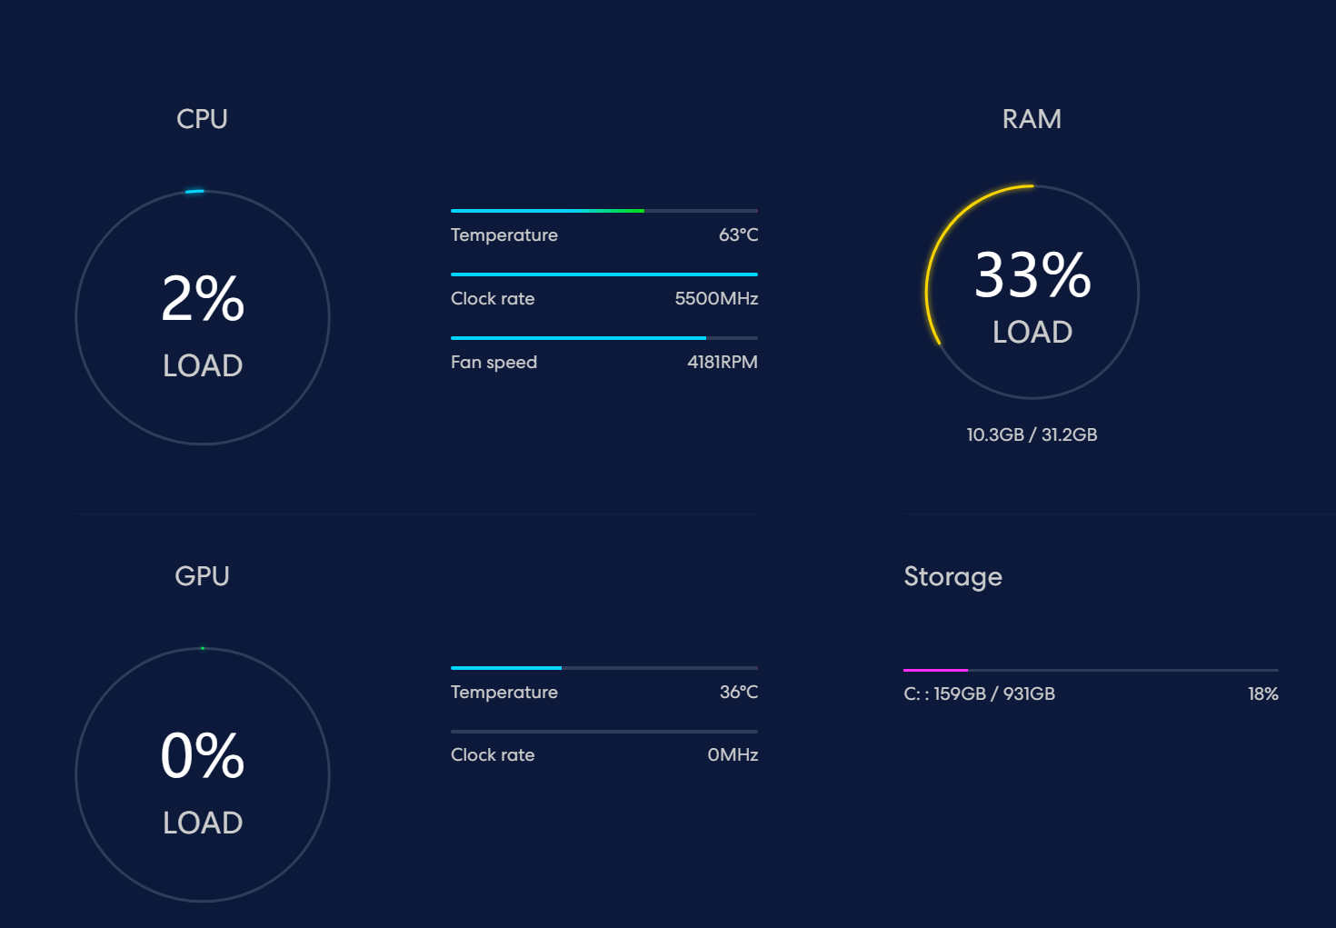The width and height of the screenshot is (1336, 928).
Task: Click the GPU clock rate progress bar
Action: click(x=603, y=732)
